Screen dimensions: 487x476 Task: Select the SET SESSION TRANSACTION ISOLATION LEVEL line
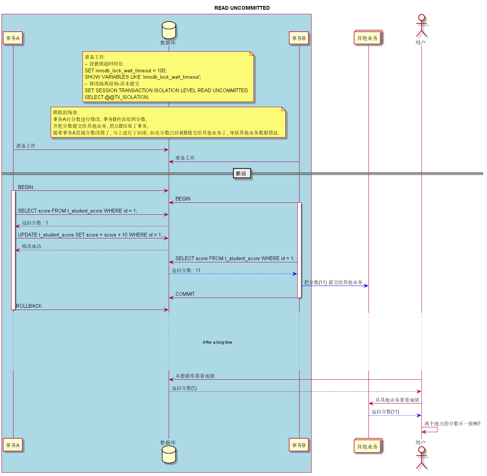[166, 90]
